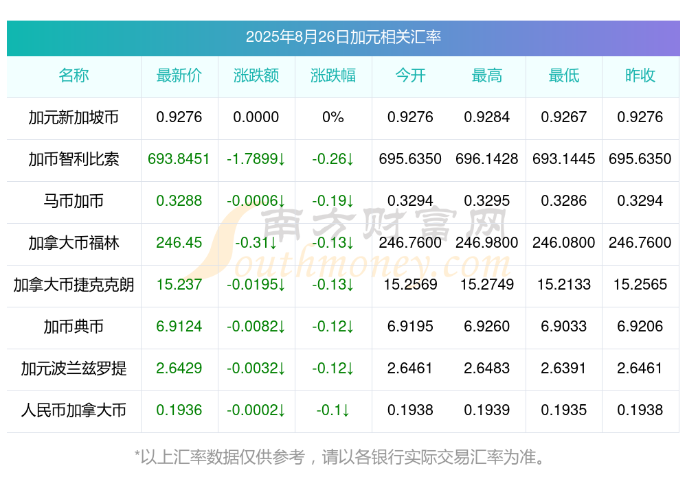687x479 pixels.
Task: Click latest price 6.9124
Action: pyautogui.click(x=179, y=327)
